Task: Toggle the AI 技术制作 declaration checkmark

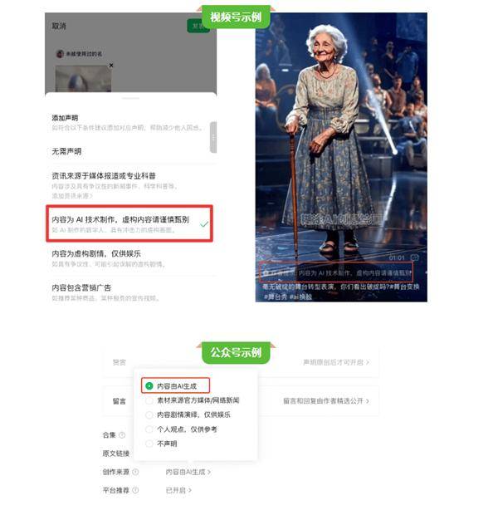Action: 204,224
